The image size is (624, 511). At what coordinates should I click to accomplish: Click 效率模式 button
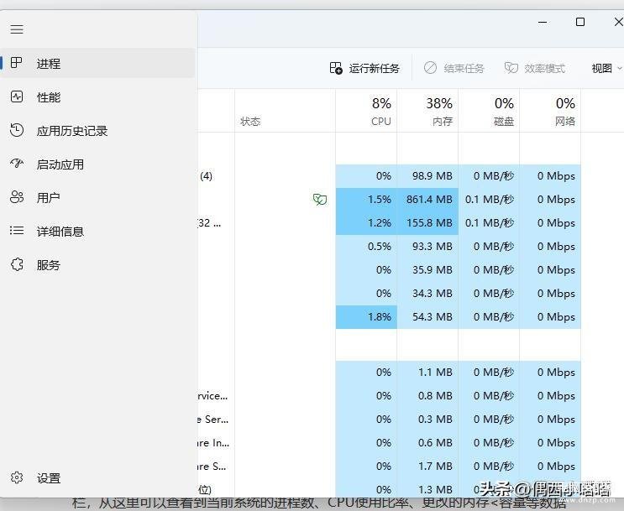[x=535, y=69]
